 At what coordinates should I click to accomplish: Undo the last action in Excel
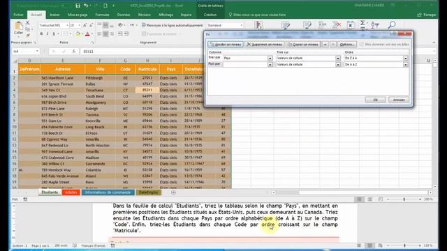[x=86, y=6]
